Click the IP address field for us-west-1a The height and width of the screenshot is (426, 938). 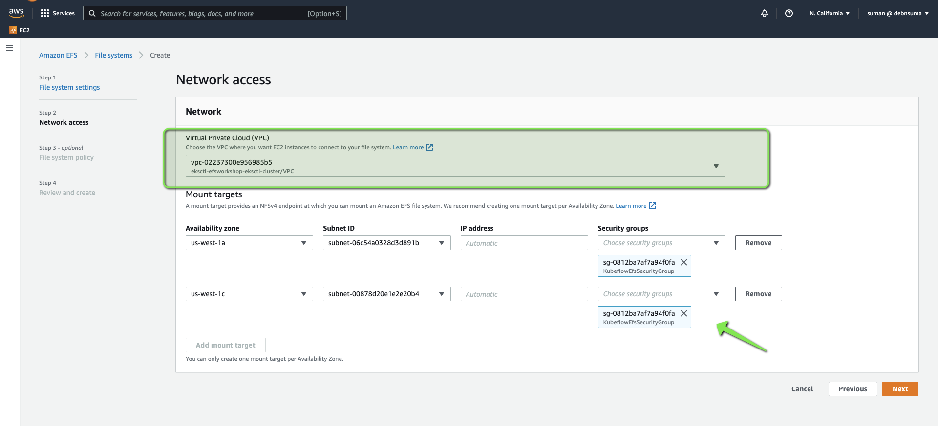tap(524, 243)
